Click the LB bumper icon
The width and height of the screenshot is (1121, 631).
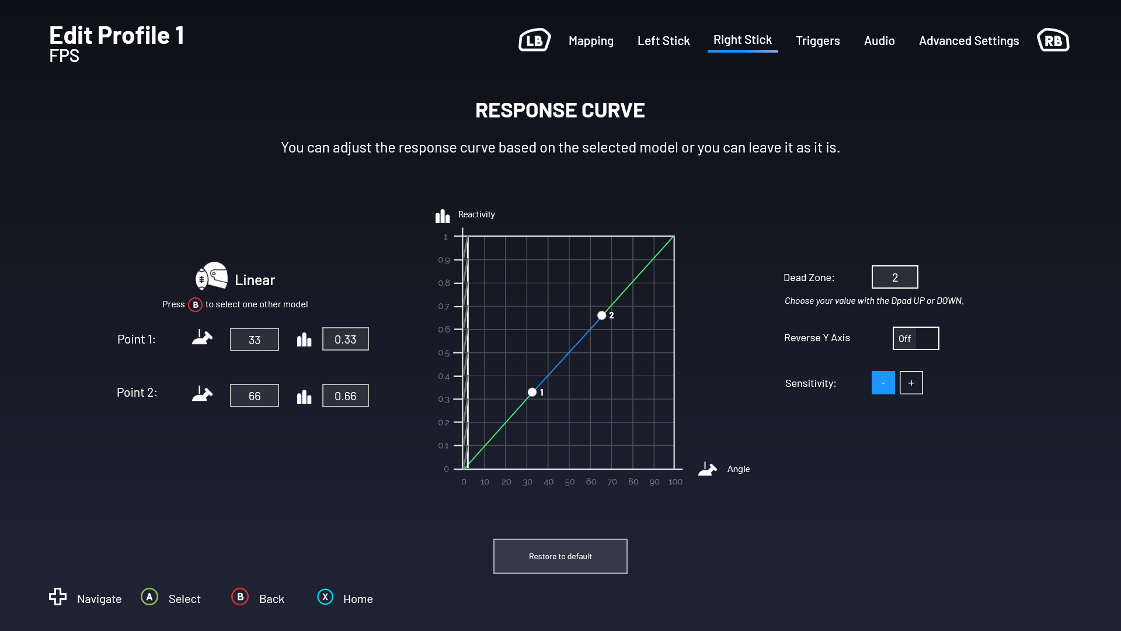534,40
